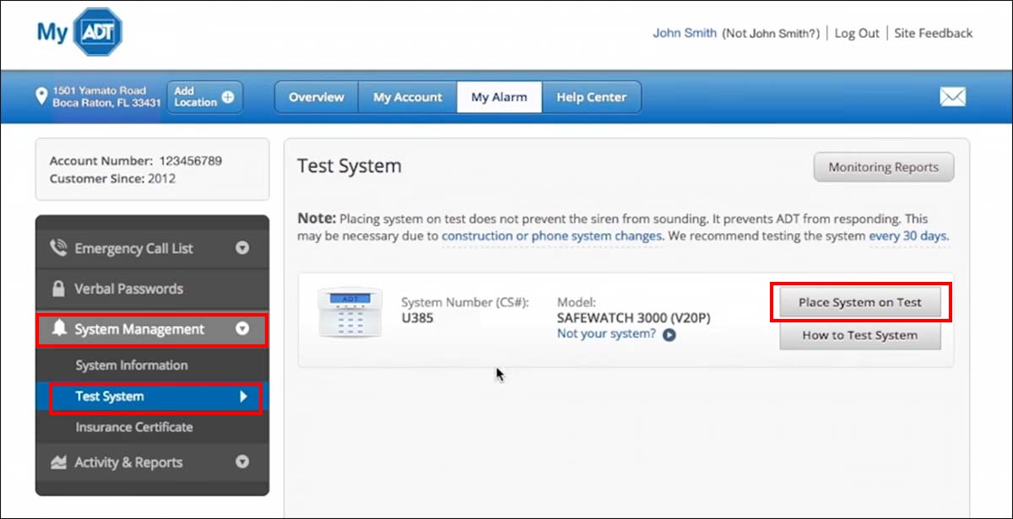This screenshot has height=519, width=1013.
Task: Click the John Smith account name link
Action: click(685, 33)
